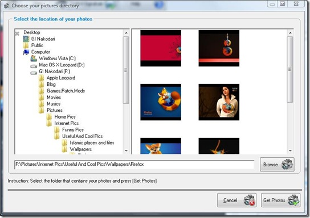This screenshot has height=218, width=310.
Task: Click the folder tree scrollbar thumb
Action: point(126,70)
